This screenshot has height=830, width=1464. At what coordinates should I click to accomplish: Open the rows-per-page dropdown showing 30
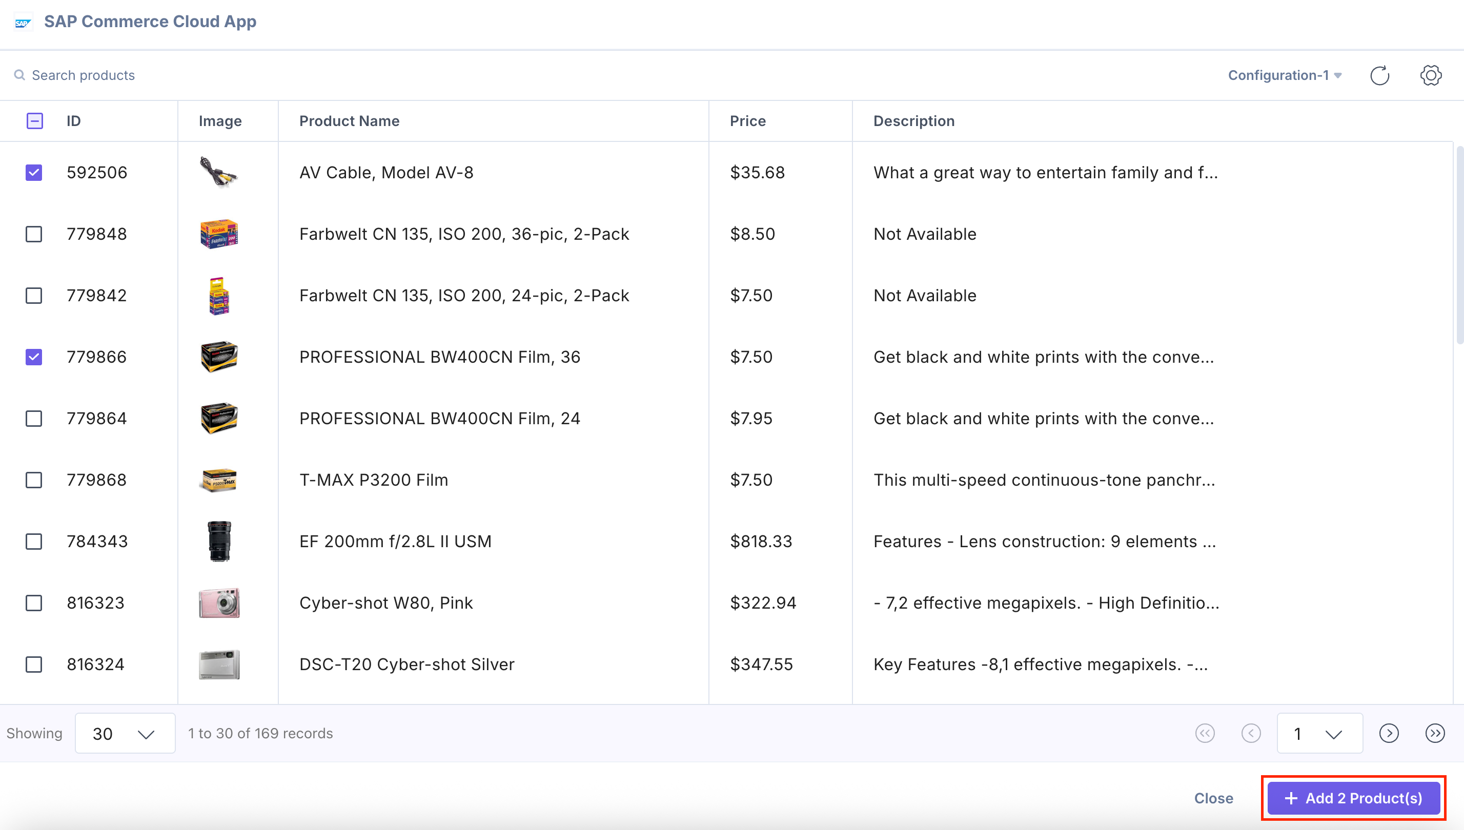[x=125, y=733]
